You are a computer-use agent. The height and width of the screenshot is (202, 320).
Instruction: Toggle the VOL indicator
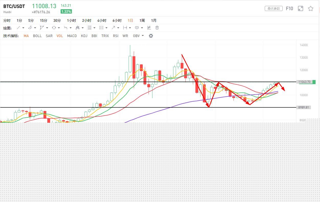pos(60,36)
